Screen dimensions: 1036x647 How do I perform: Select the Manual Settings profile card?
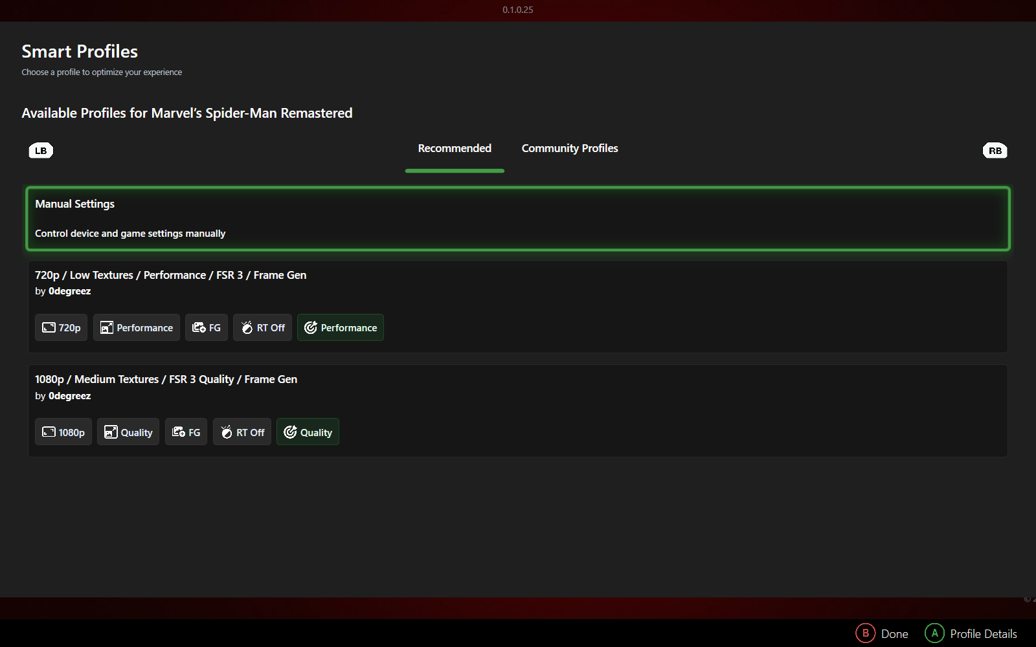tap(518, 219)
